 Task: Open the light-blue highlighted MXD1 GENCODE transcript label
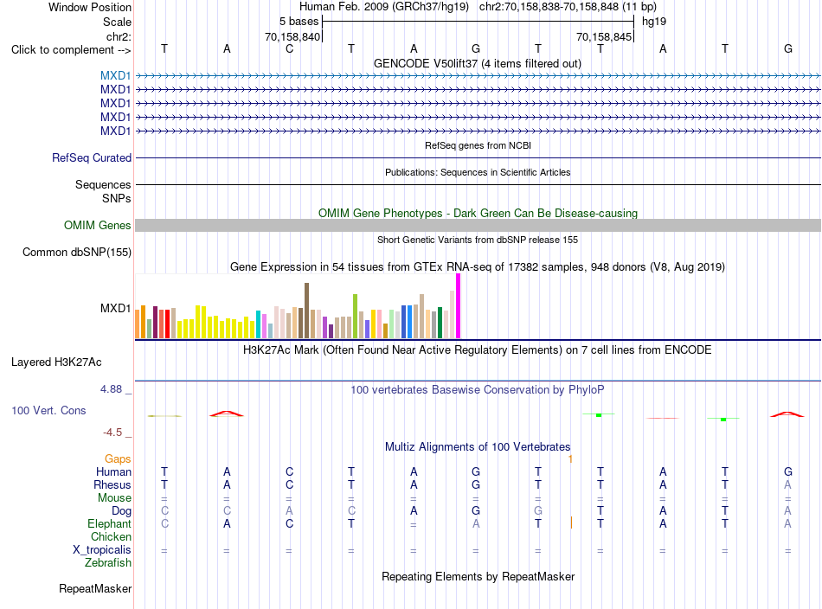pos(115,76)
